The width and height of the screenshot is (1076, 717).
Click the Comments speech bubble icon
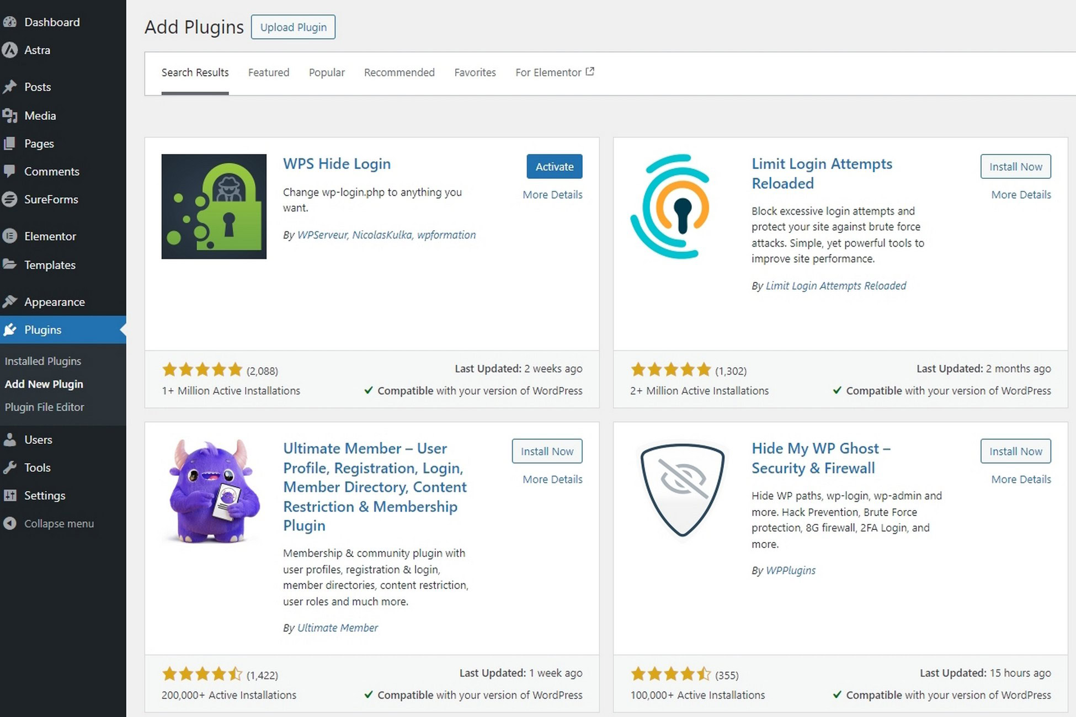pos(9,171)
